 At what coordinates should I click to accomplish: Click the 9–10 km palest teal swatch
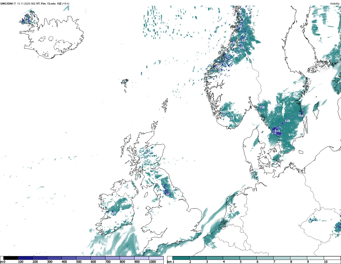click(315, 258)
